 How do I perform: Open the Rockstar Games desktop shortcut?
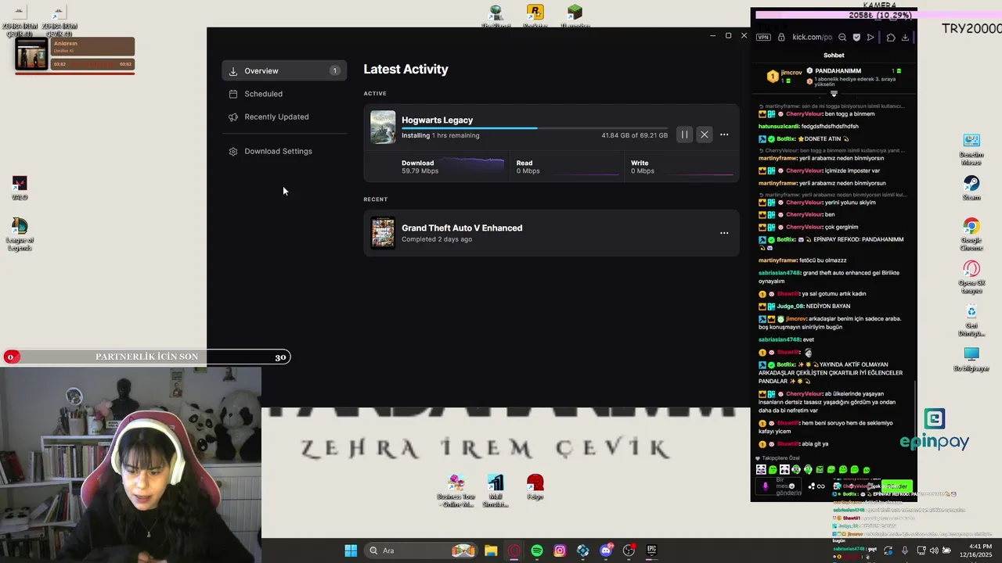tap(535, 16)
